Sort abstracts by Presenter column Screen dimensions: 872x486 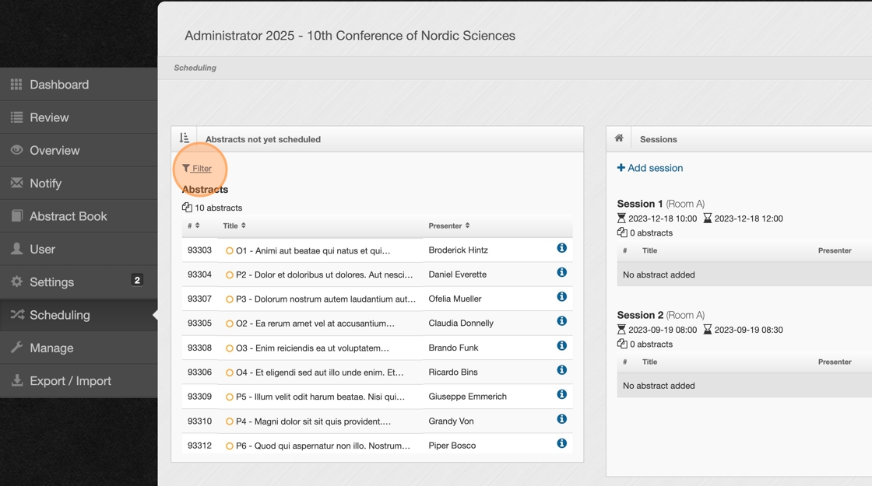448,226
